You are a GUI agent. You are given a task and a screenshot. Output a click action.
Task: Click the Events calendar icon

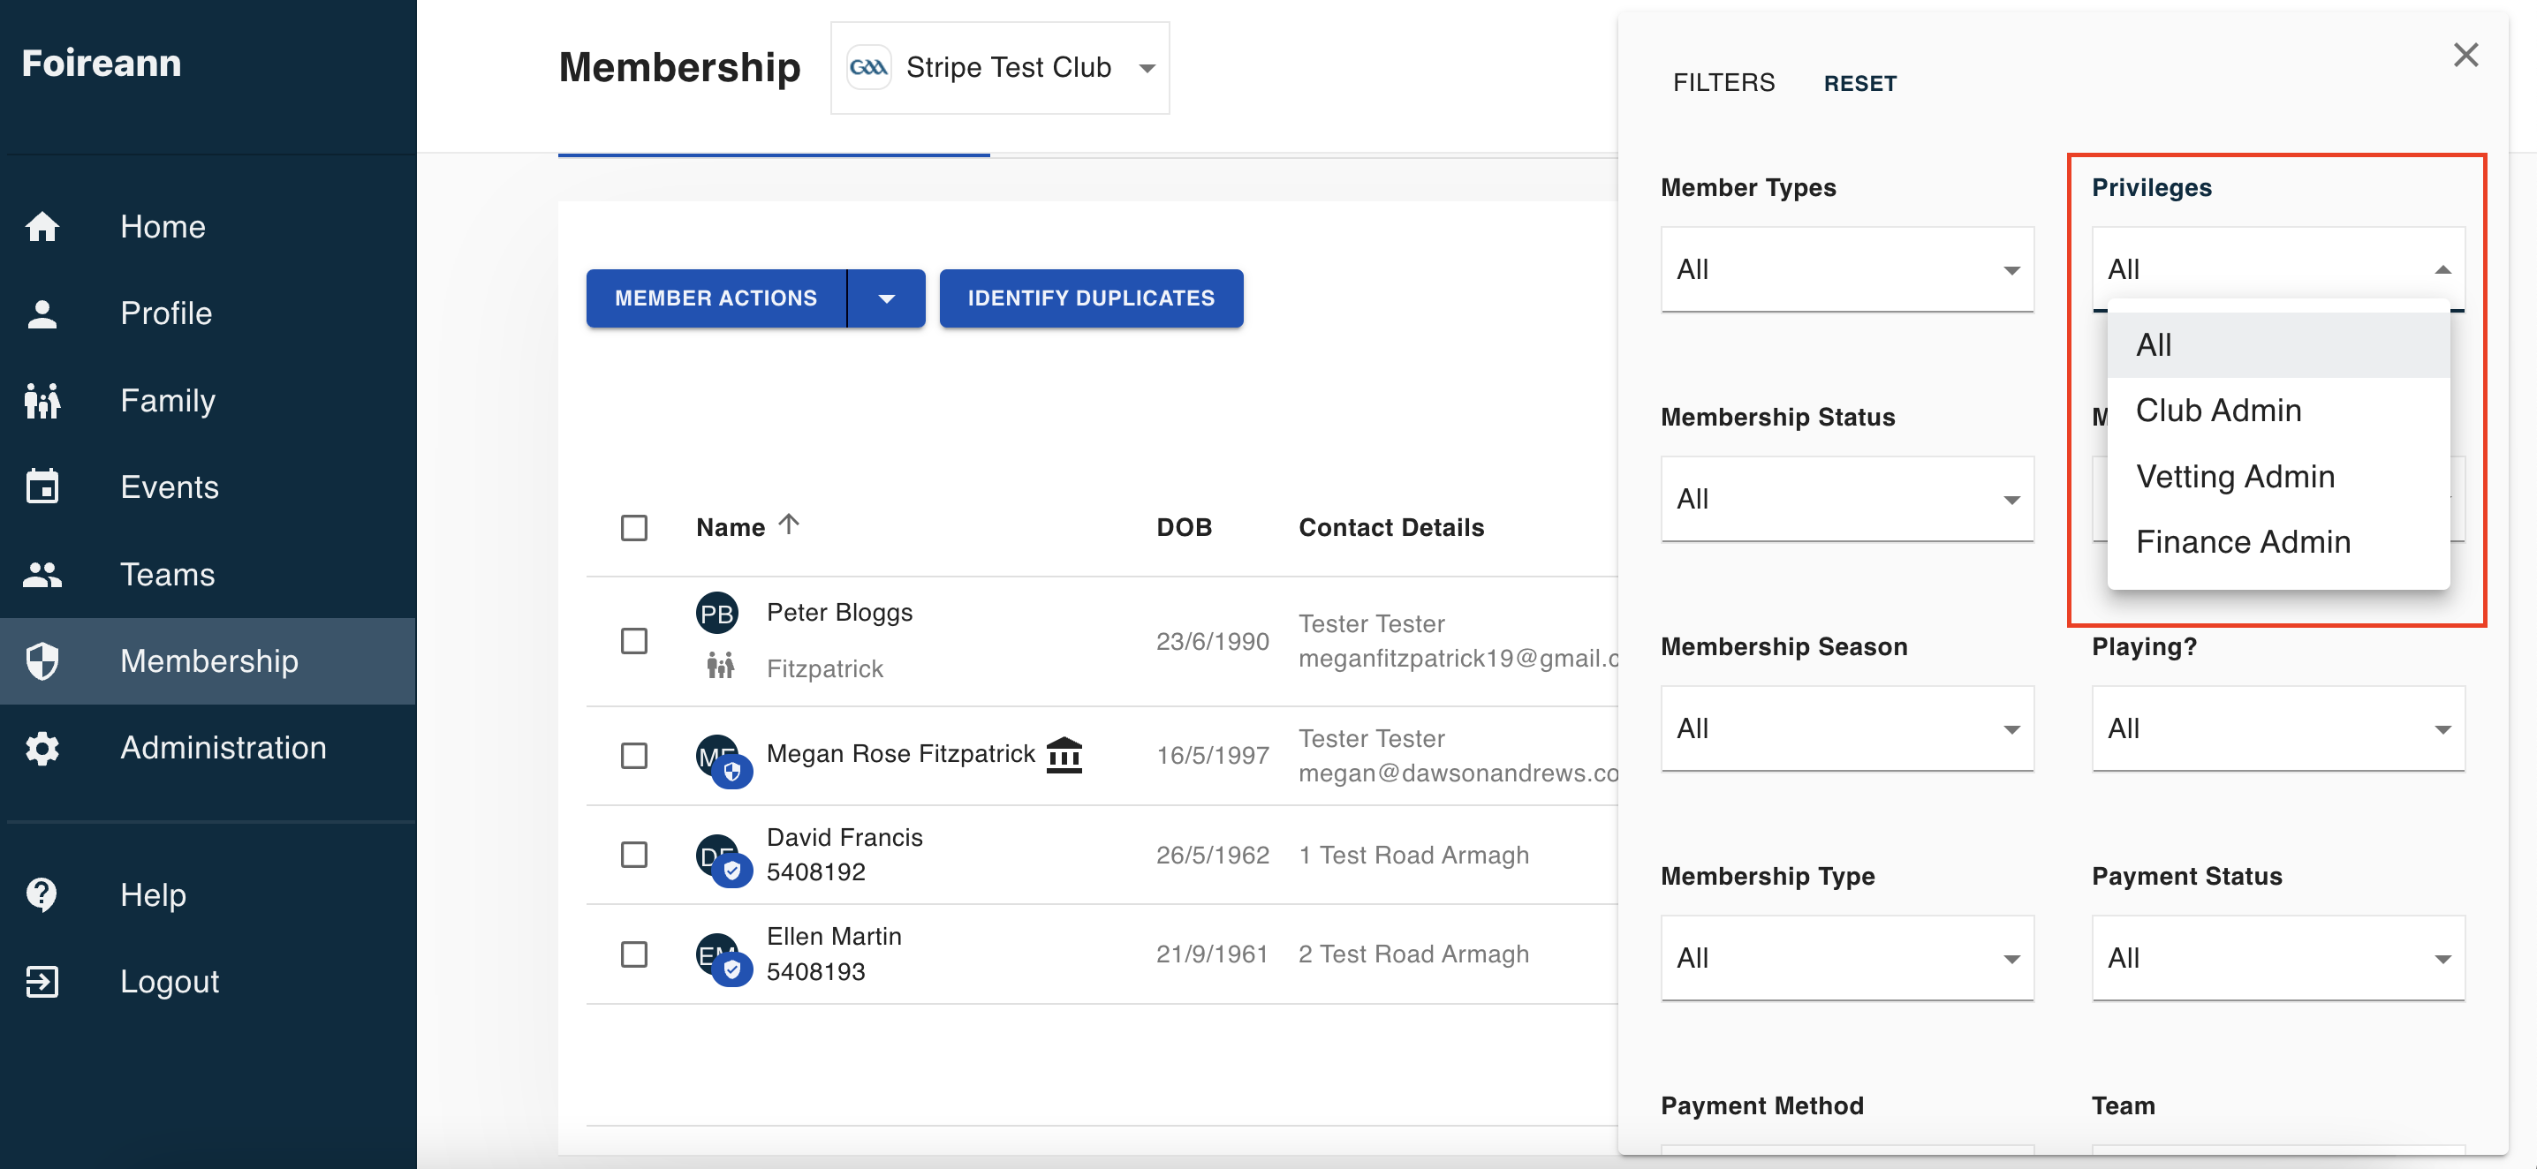42,487
